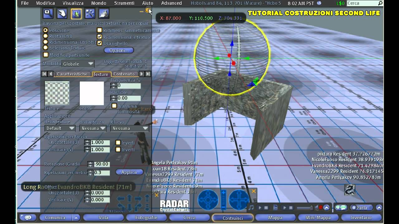The image size is (399, 224).
Task: Select the Land (bulldozer) tool
Action: (104, 13)
